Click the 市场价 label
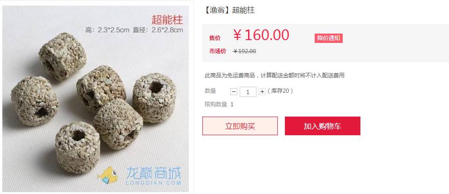This screenshot has width=449, height=194. pyautogui.click(x=218, y=51)
